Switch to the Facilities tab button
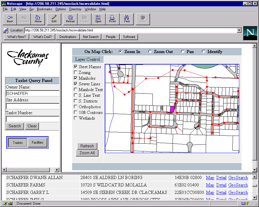The height and width of the screenshot is (207, 259). (37, 142)
